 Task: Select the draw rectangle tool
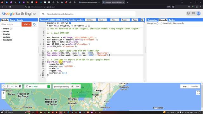point(20,86)
